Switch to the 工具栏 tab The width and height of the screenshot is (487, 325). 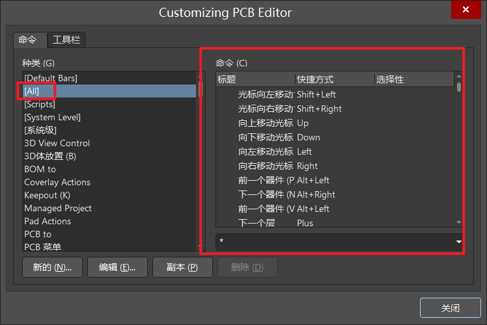66,40
